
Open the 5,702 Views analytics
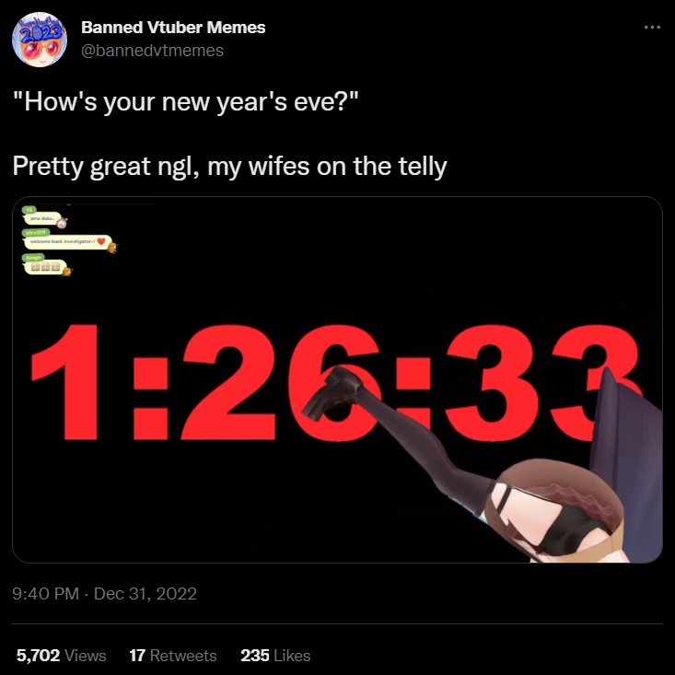[x=61, y=655]
